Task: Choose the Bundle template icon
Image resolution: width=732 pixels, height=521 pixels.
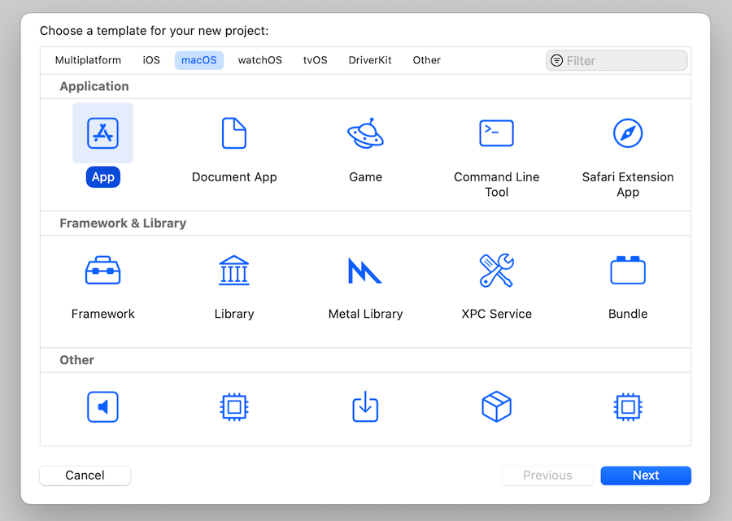Action: [627, 271]
